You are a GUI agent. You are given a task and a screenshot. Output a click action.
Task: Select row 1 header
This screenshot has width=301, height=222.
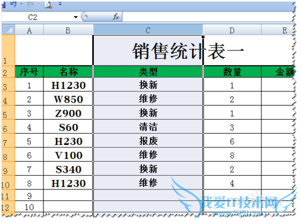click(x=8, y=51)
